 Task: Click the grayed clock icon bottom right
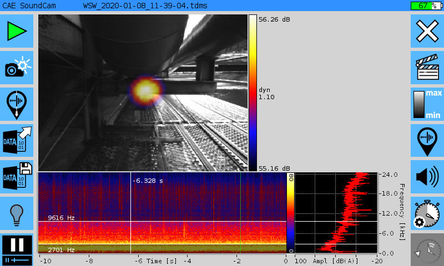tap(427, 249)
